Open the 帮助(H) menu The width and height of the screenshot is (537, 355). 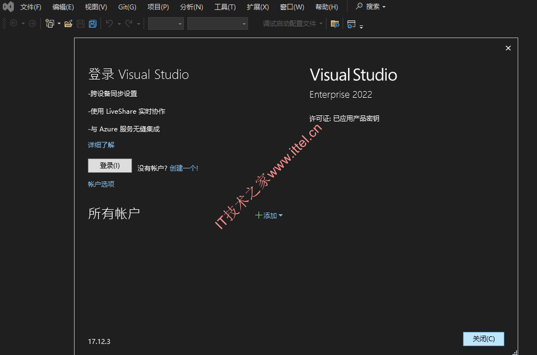pyautogui.click(x=327, y=7)
